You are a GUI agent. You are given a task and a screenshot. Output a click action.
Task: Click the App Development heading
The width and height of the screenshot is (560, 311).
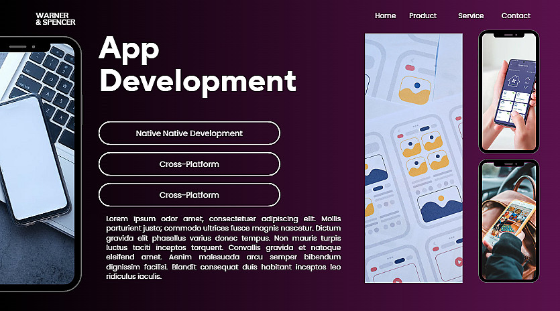pos(197,65)
